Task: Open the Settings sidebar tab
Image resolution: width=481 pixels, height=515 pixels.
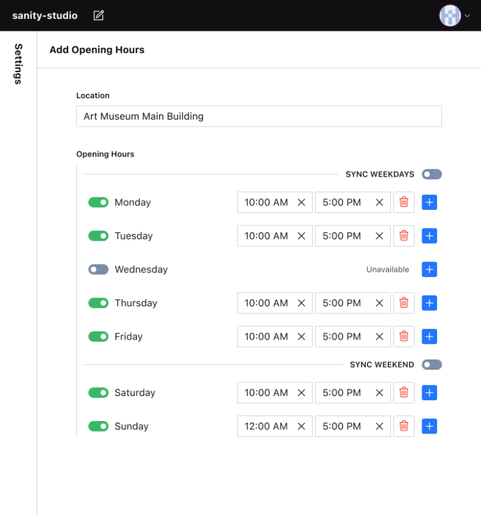Action: pos(18,64)
